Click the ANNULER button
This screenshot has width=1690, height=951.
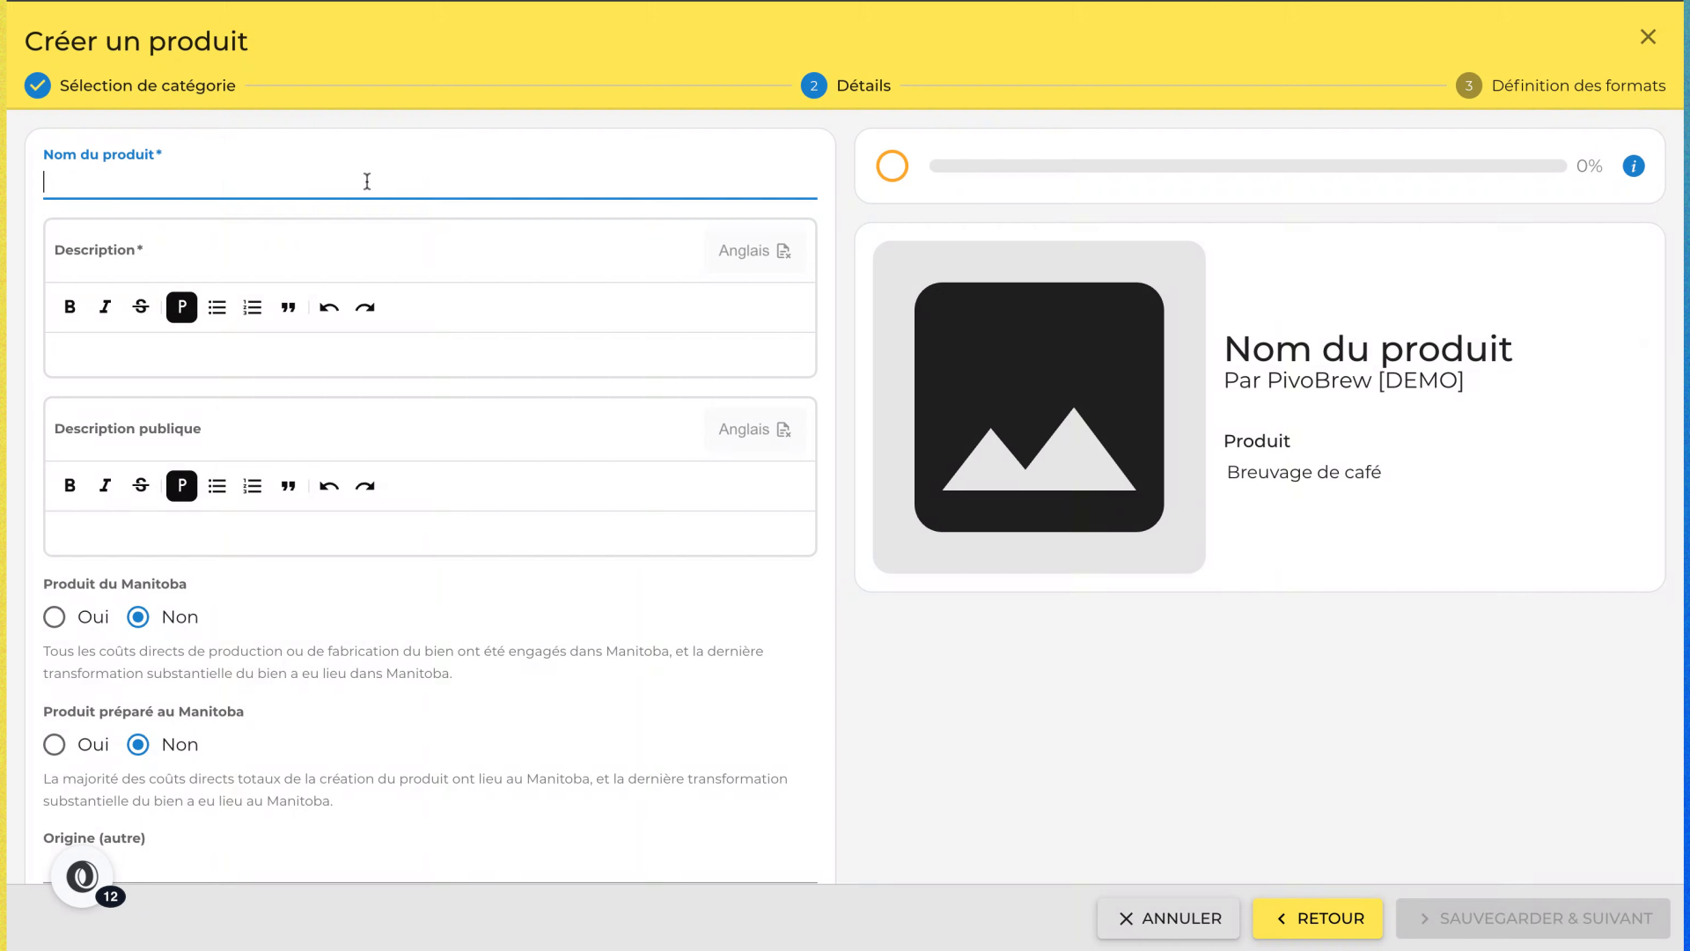1169,918
